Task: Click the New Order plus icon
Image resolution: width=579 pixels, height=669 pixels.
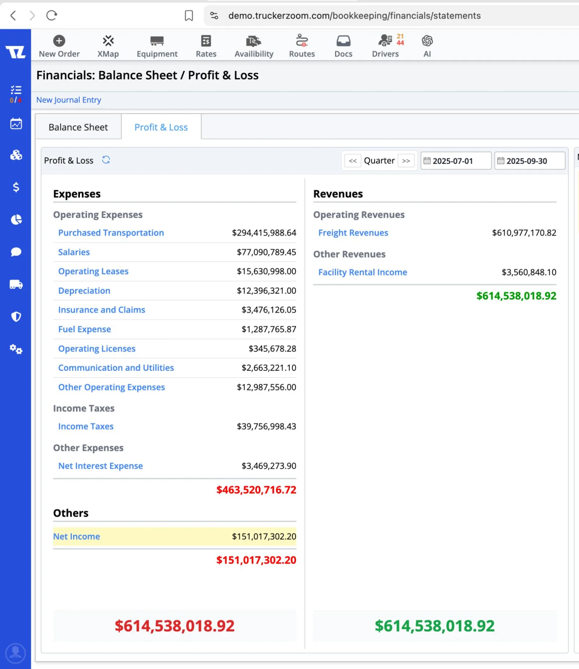Action: click(59, 41)
